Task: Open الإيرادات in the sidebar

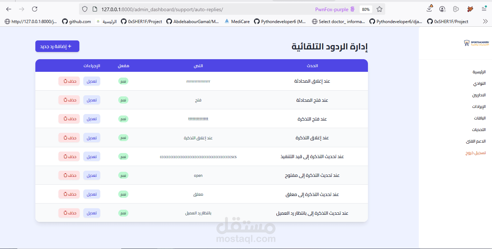Action: point(479,106)
